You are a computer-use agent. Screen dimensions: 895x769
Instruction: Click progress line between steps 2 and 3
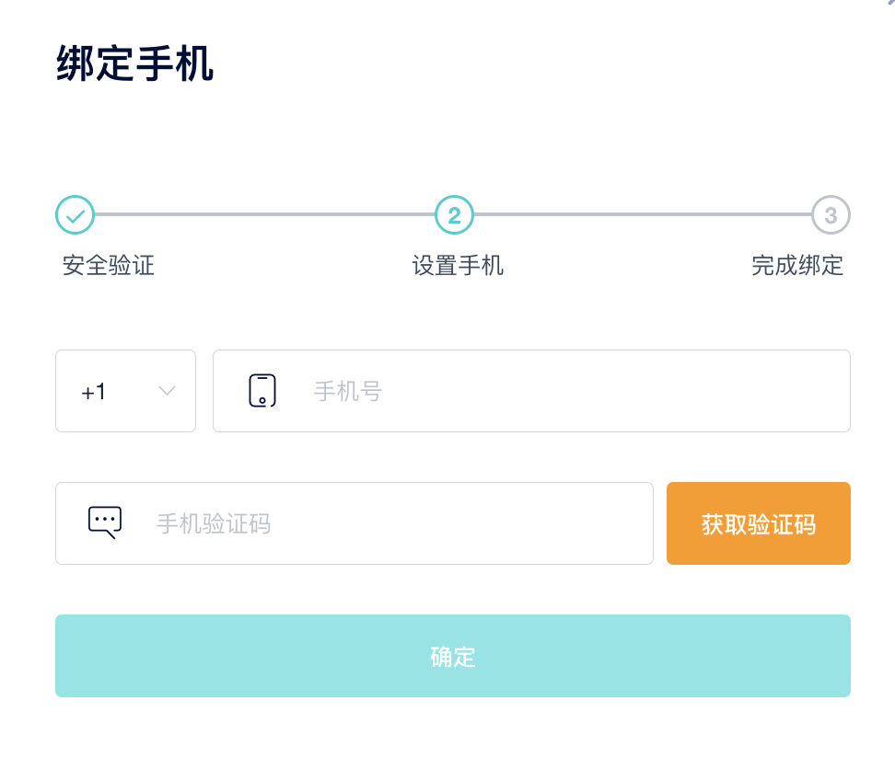point(643,215)
